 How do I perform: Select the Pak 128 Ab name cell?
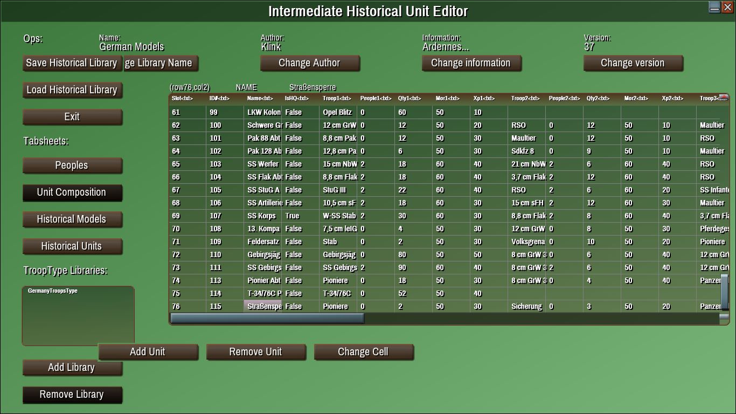pyautogui.click(x=263, y=151)
